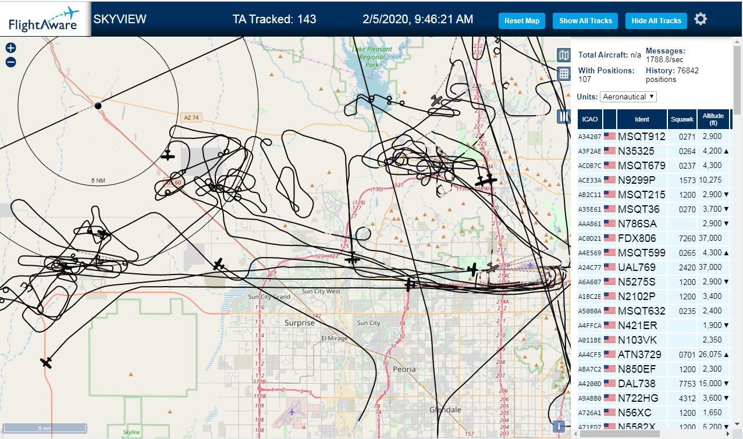Select ident MSQT632 in the table
Viewport: 743px width, 439px height.
point(642,311)
